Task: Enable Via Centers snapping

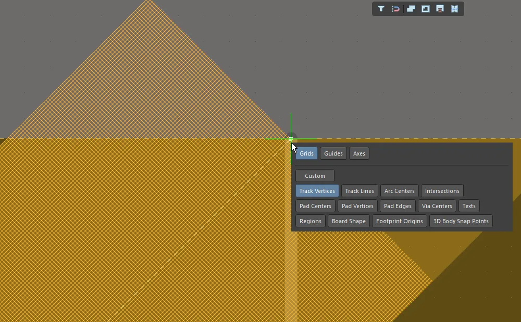Action: 437,206
